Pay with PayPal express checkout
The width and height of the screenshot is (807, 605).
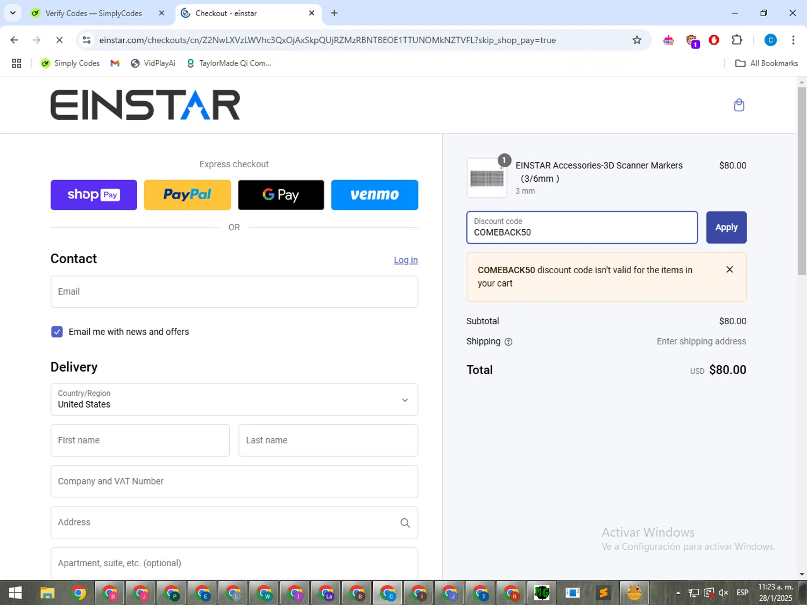187,195
